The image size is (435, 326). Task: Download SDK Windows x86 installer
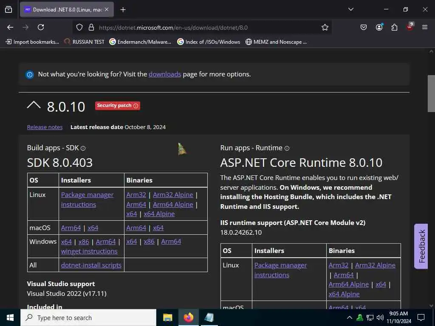click(84, 242)
